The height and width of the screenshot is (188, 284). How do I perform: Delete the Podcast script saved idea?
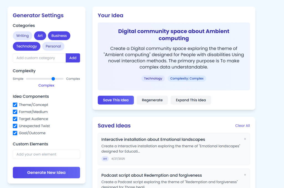pyautogui.click(x=245, y=175)
